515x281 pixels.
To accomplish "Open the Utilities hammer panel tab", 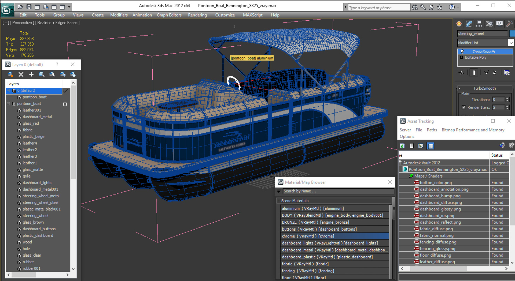I will pos(509,24).
